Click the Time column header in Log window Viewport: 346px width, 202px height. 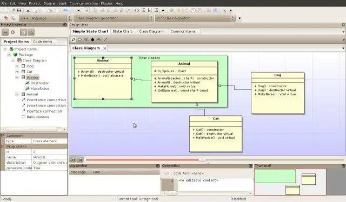(96, 172)
